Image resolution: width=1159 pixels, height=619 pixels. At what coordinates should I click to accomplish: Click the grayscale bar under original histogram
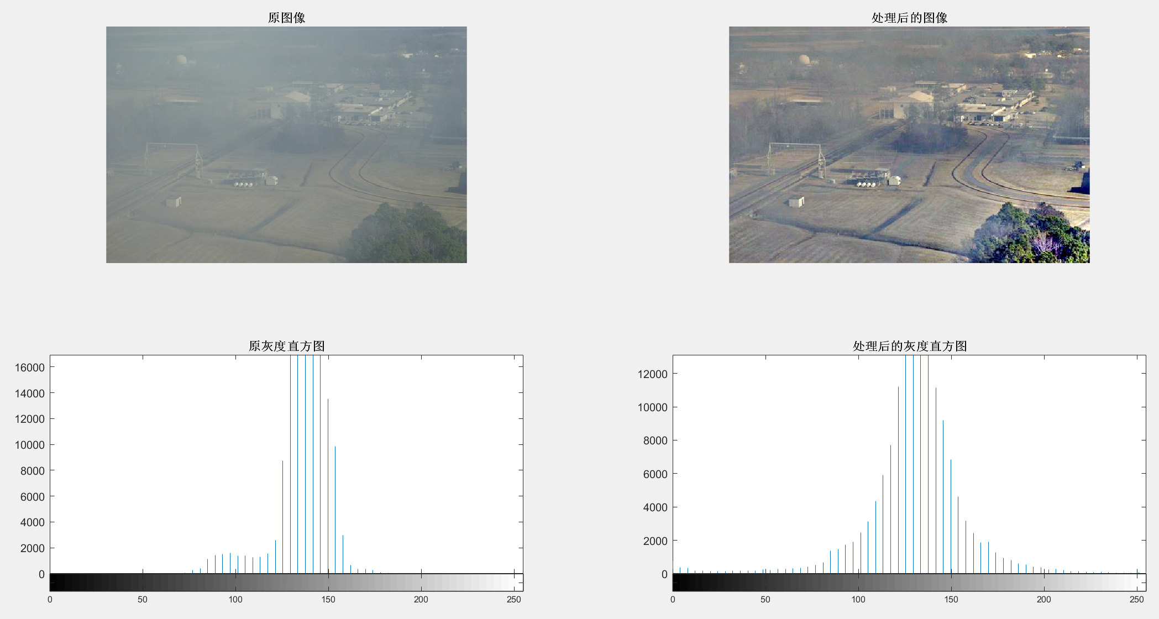(286, 583)
